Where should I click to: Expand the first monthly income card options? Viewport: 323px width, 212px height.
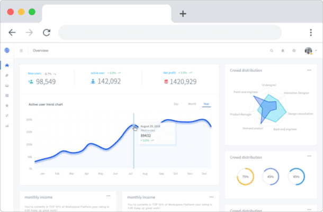click(108, 196)
